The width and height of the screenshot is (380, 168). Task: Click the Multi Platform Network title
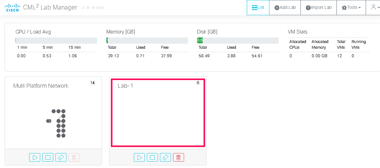(x=41, y=86)
